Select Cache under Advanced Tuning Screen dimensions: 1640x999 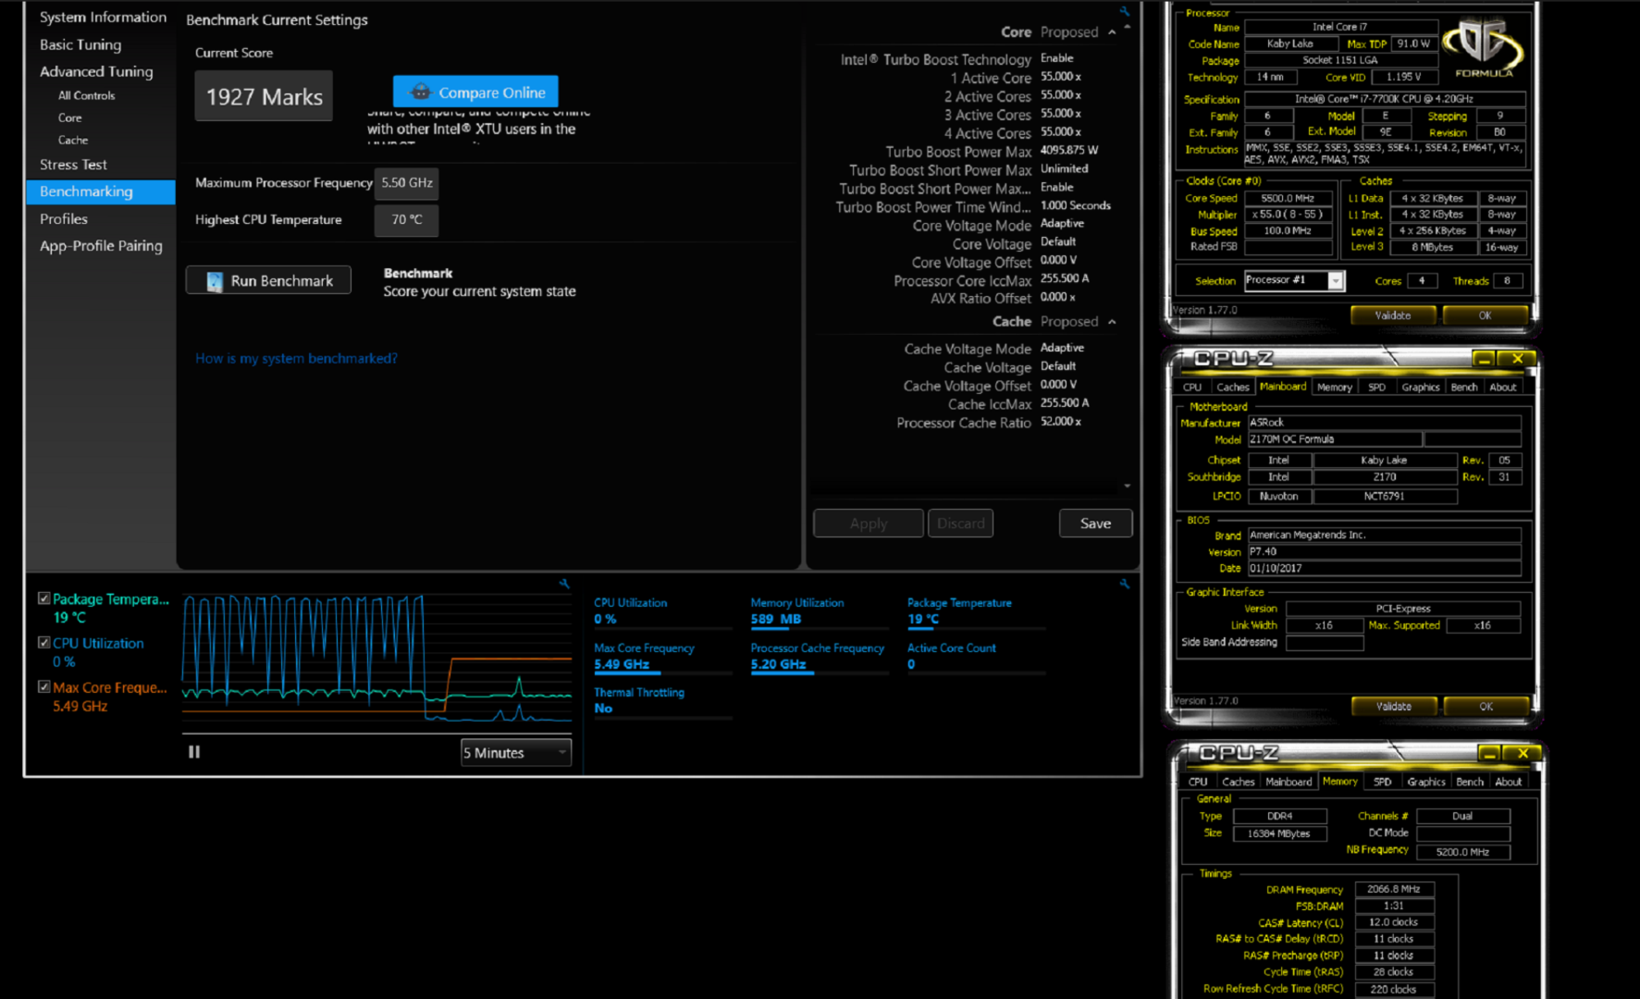(73, 140)
